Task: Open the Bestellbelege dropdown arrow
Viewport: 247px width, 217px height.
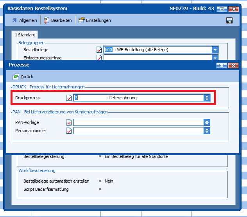Action: coord(215,50)
